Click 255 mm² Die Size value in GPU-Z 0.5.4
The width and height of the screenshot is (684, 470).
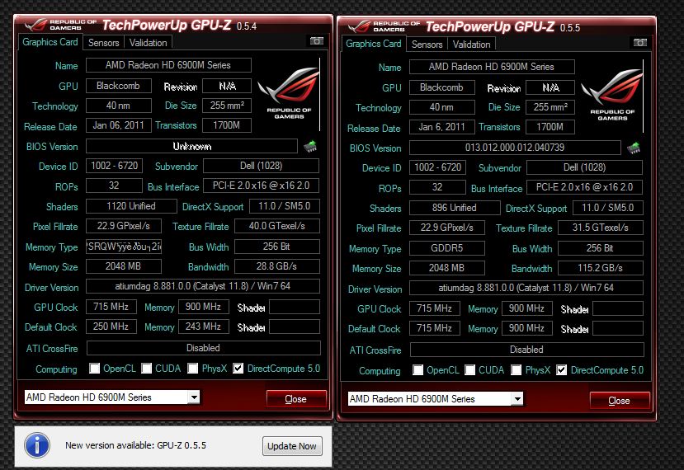pos(227,106)
